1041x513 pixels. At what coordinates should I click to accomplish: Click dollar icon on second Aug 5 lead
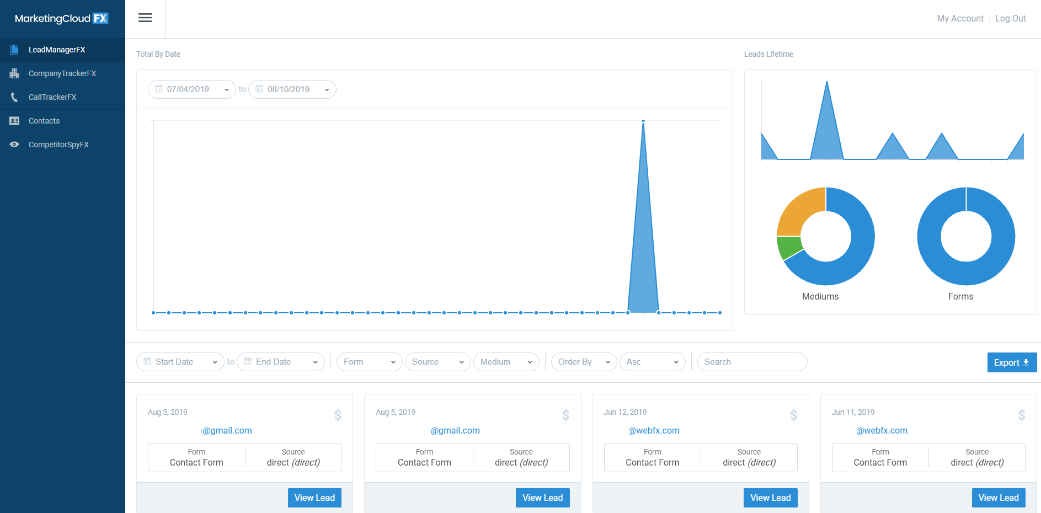point(565,415)
